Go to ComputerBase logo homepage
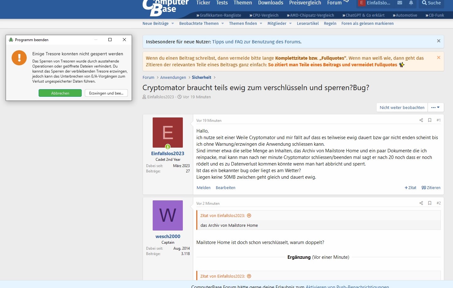 (x=165, y=8)
